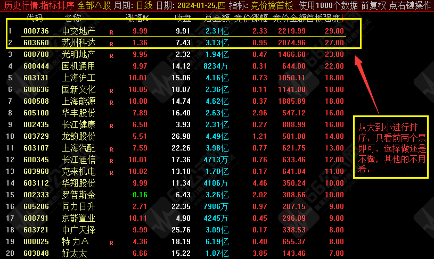Click the R marker in 特力A row
This screenshot has width=434, height=259.
click(111, 243)
